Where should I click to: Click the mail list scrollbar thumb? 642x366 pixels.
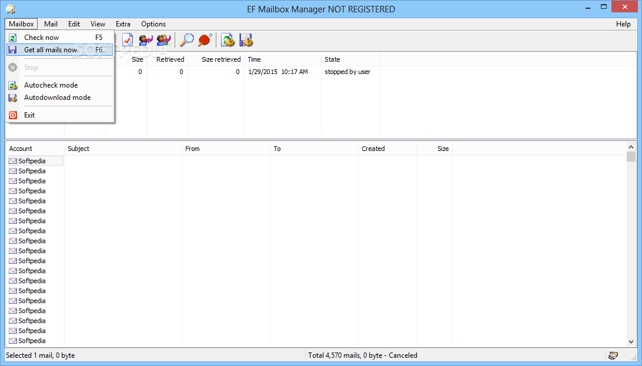click(x=631, y=157)
